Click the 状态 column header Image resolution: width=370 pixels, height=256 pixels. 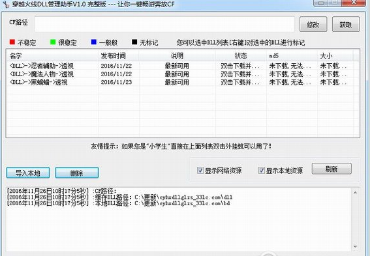241,55
